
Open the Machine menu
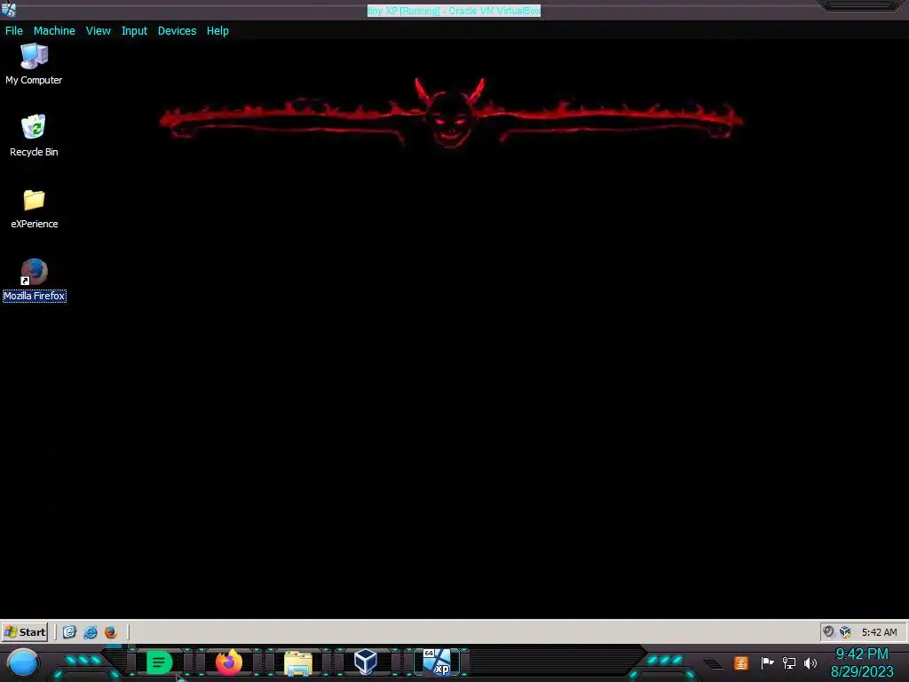pyautogui.click(x=54, y=31)
